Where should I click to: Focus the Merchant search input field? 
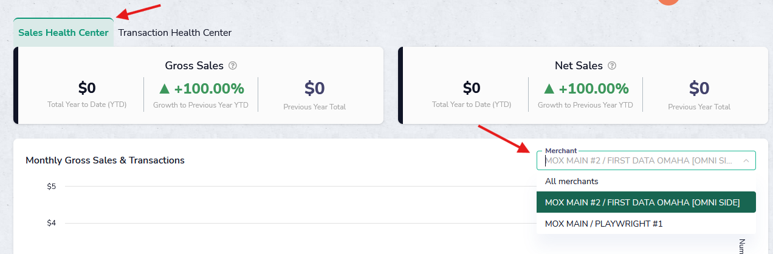(638, 160)
